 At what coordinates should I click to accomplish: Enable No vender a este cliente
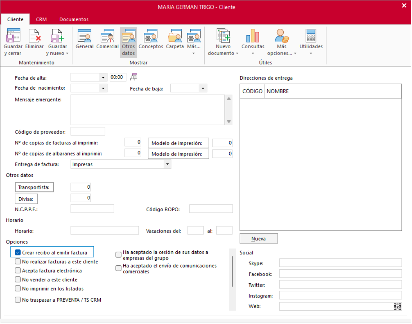tap(18, 279)
